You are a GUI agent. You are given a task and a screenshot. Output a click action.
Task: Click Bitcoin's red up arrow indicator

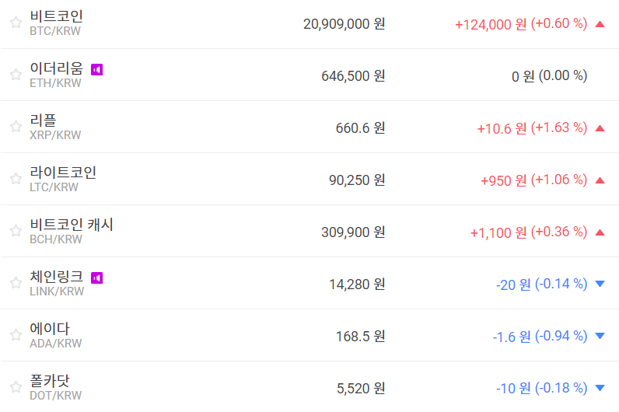(600, 24)
